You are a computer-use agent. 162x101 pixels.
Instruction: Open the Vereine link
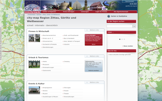point(45,91)
